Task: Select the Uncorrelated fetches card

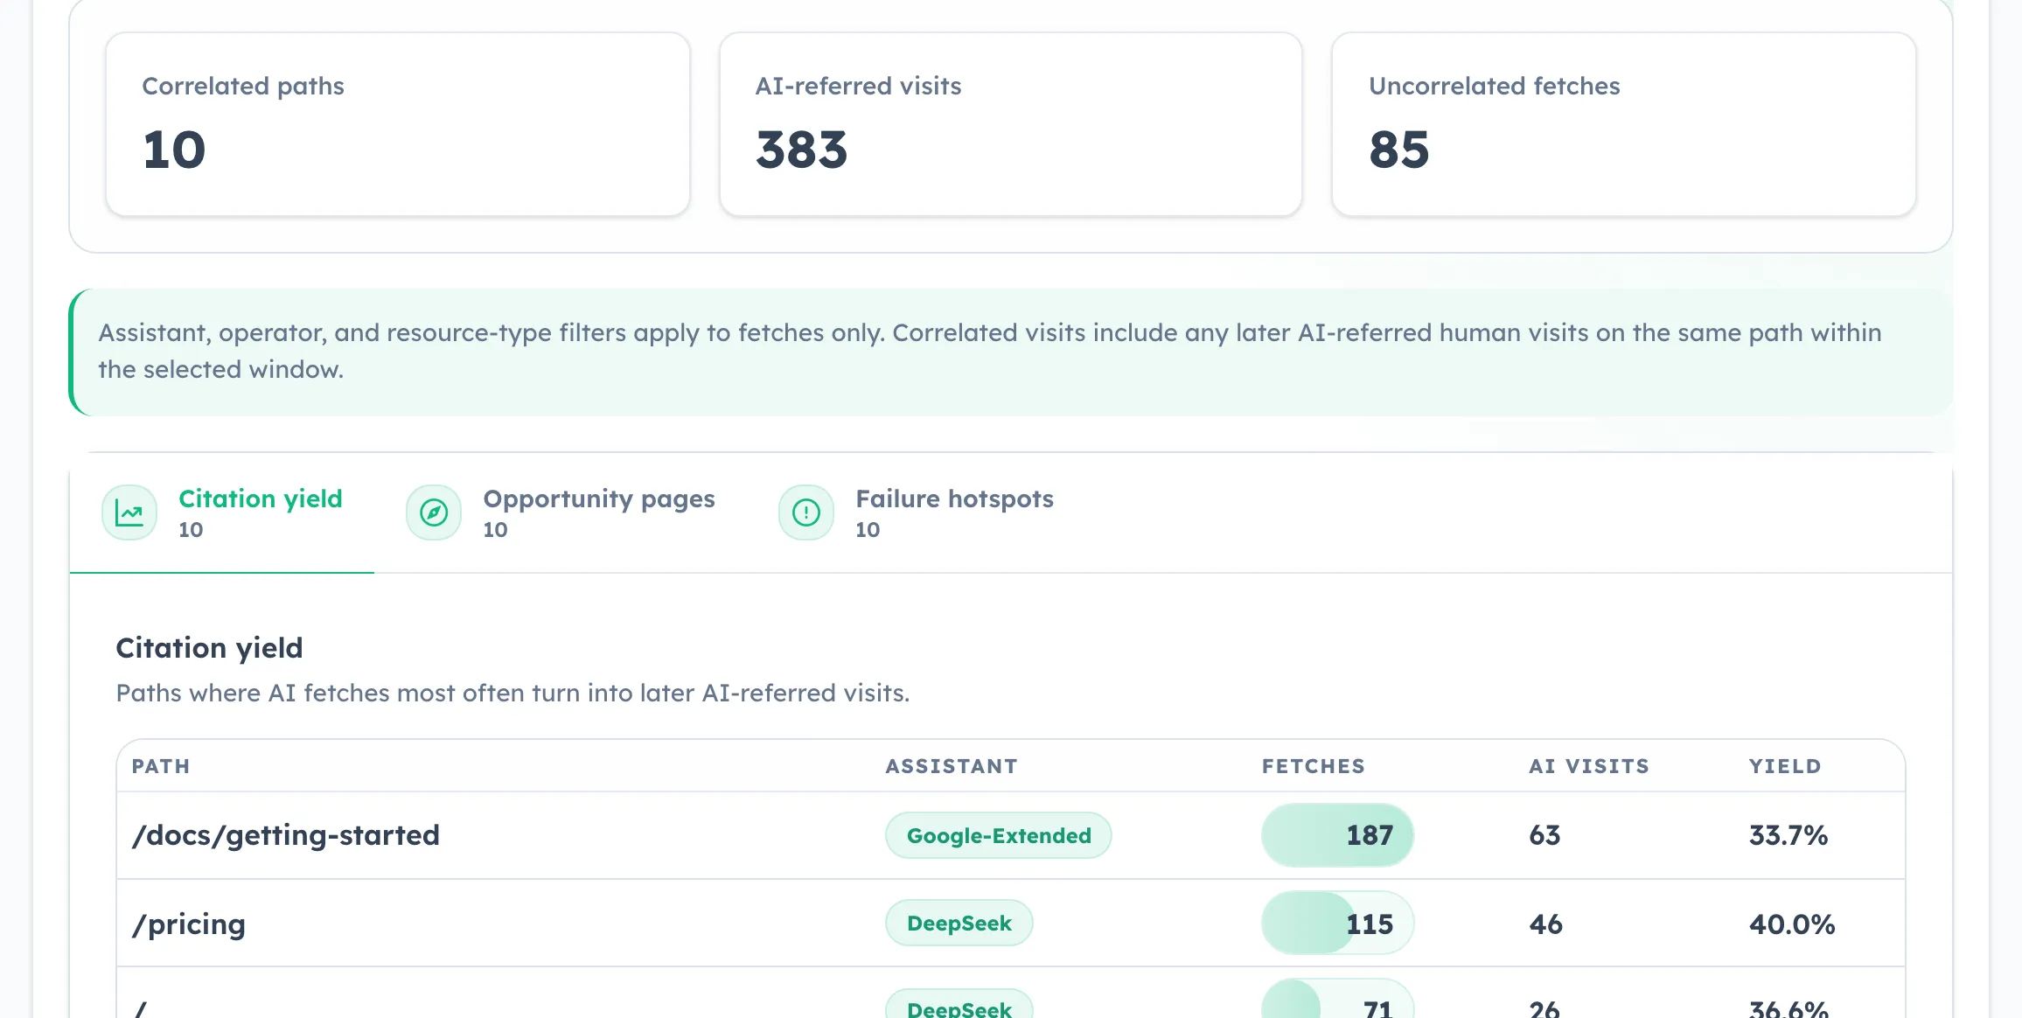Action: click(1624, 124)
